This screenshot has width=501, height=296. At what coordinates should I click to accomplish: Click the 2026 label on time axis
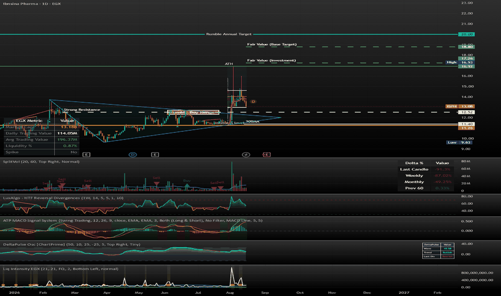14,292
